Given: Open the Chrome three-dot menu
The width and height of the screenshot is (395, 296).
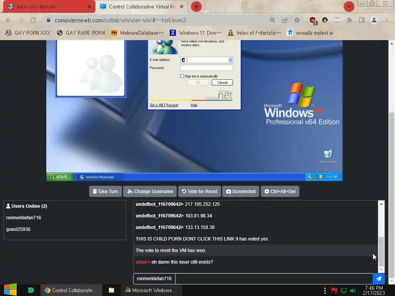Looking at the screenshot, I should point(387,20).
